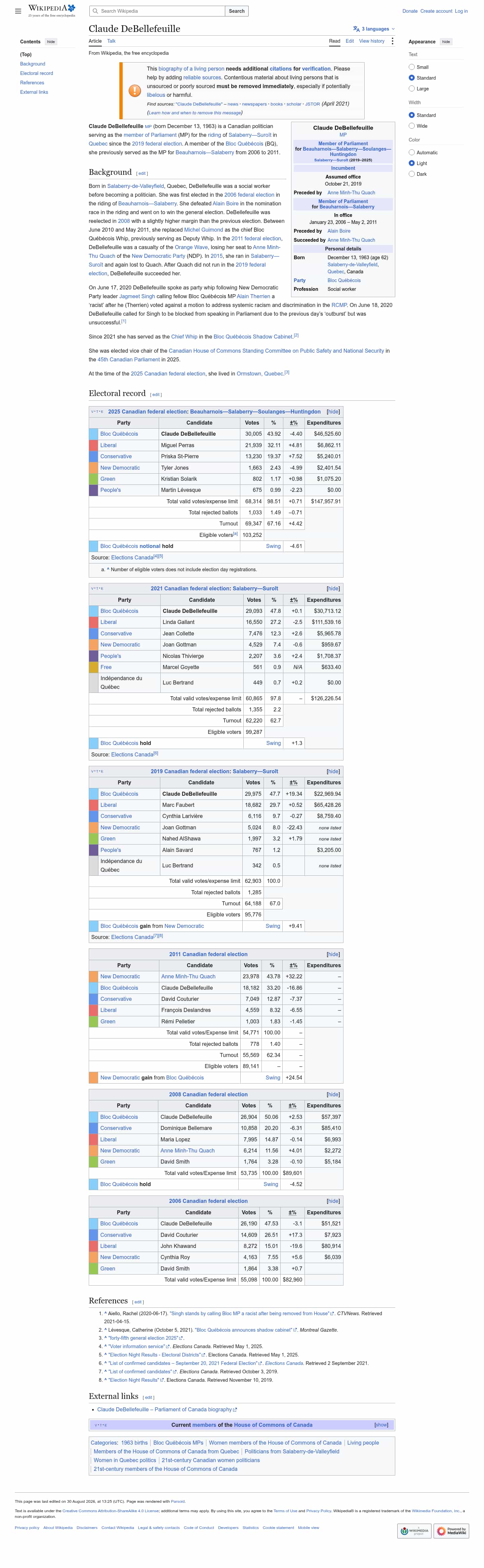
Task: Click the Log in link
Action: [461, 11]
